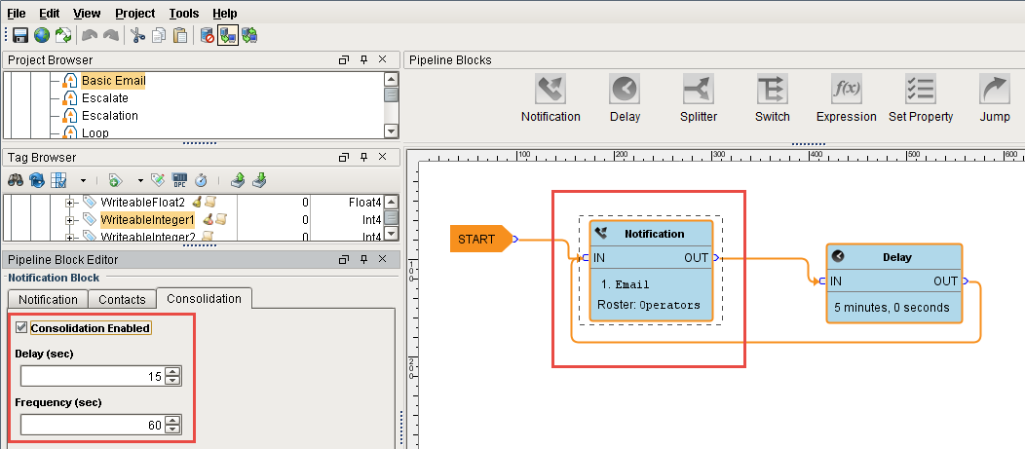The image size is (1025, 449).
Task: Select the Splitter pipeline block
Action: [699, 91]
